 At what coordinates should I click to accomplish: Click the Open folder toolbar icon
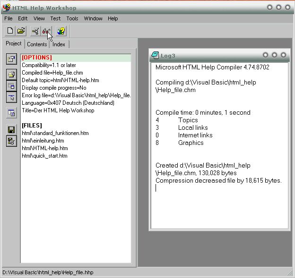[21, 31]
